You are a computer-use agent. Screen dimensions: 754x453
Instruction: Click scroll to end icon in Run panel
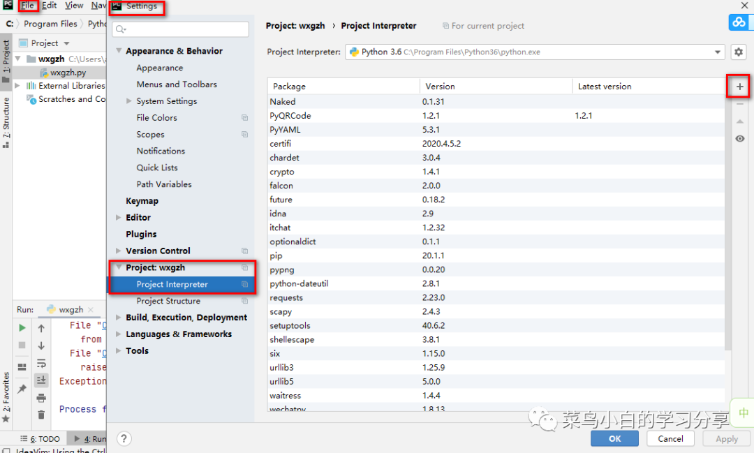[x=41, y=380]
